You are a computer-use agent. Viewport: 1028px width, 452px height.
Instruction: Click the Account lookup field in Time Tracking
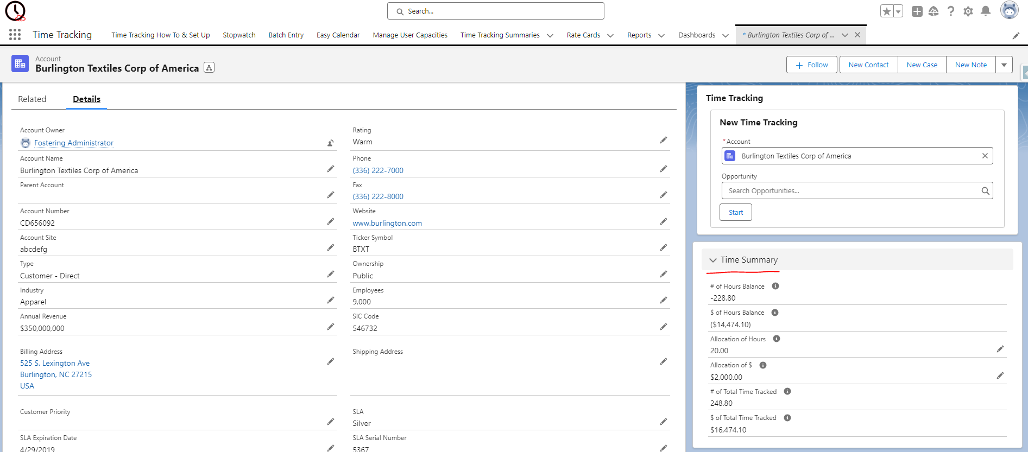pyautogui.click(x=857, y=156)
